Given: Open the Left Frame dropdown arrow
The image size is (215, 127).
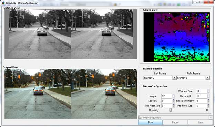Looking at the screenshot, I should pyautogui.click(x=174, y=78).
